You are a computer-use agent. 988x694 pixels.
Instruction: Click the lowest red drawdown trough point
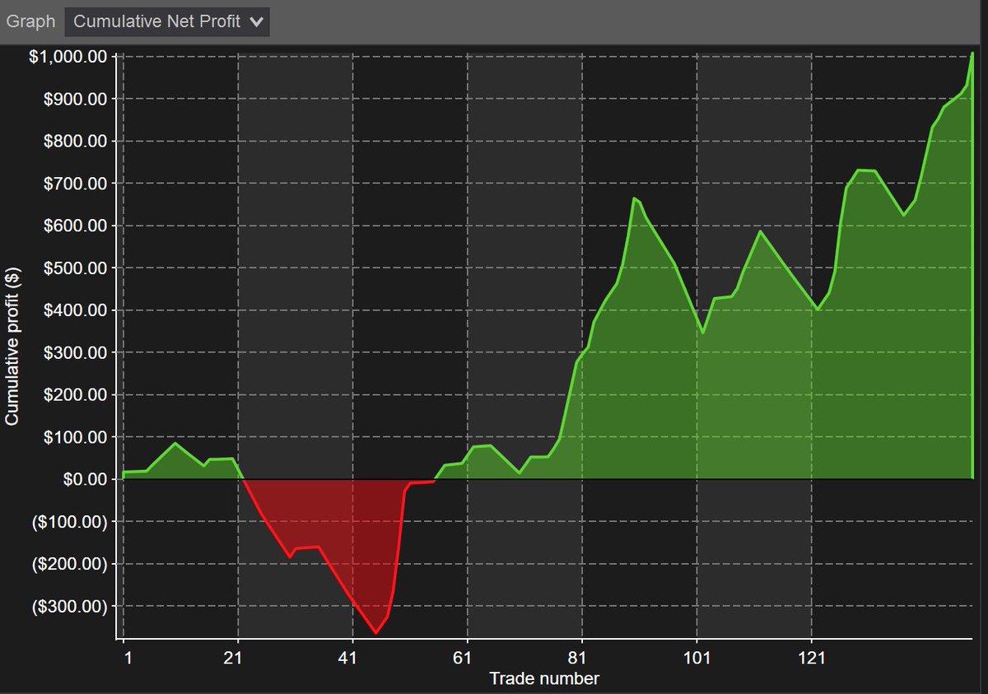tap(376, 632)
